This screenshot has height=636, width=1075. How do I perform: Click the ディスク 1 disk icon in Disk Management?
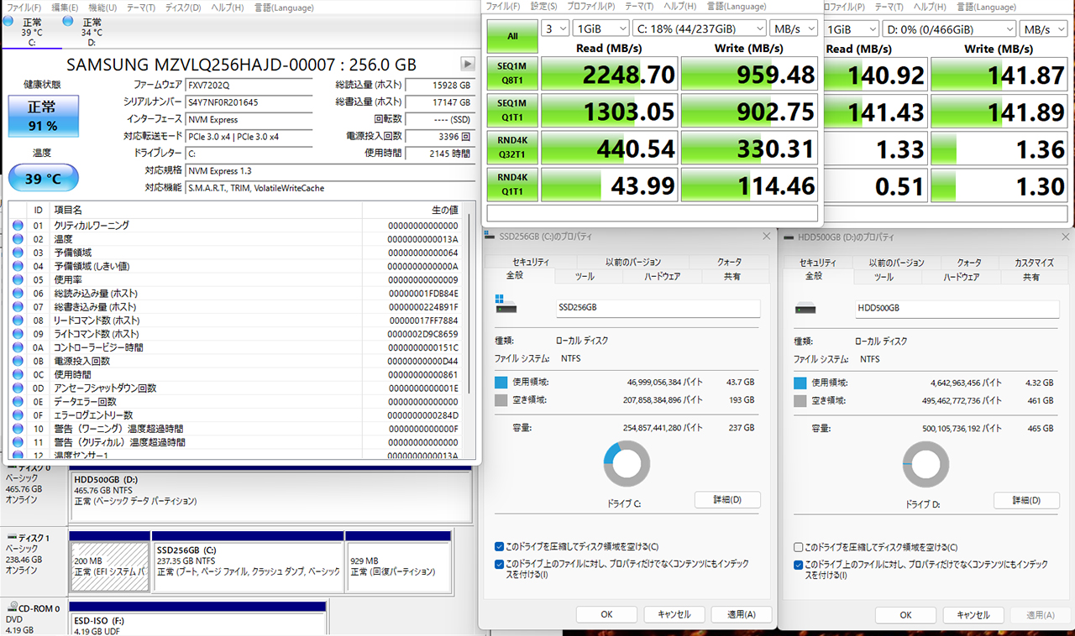(11, 538)
